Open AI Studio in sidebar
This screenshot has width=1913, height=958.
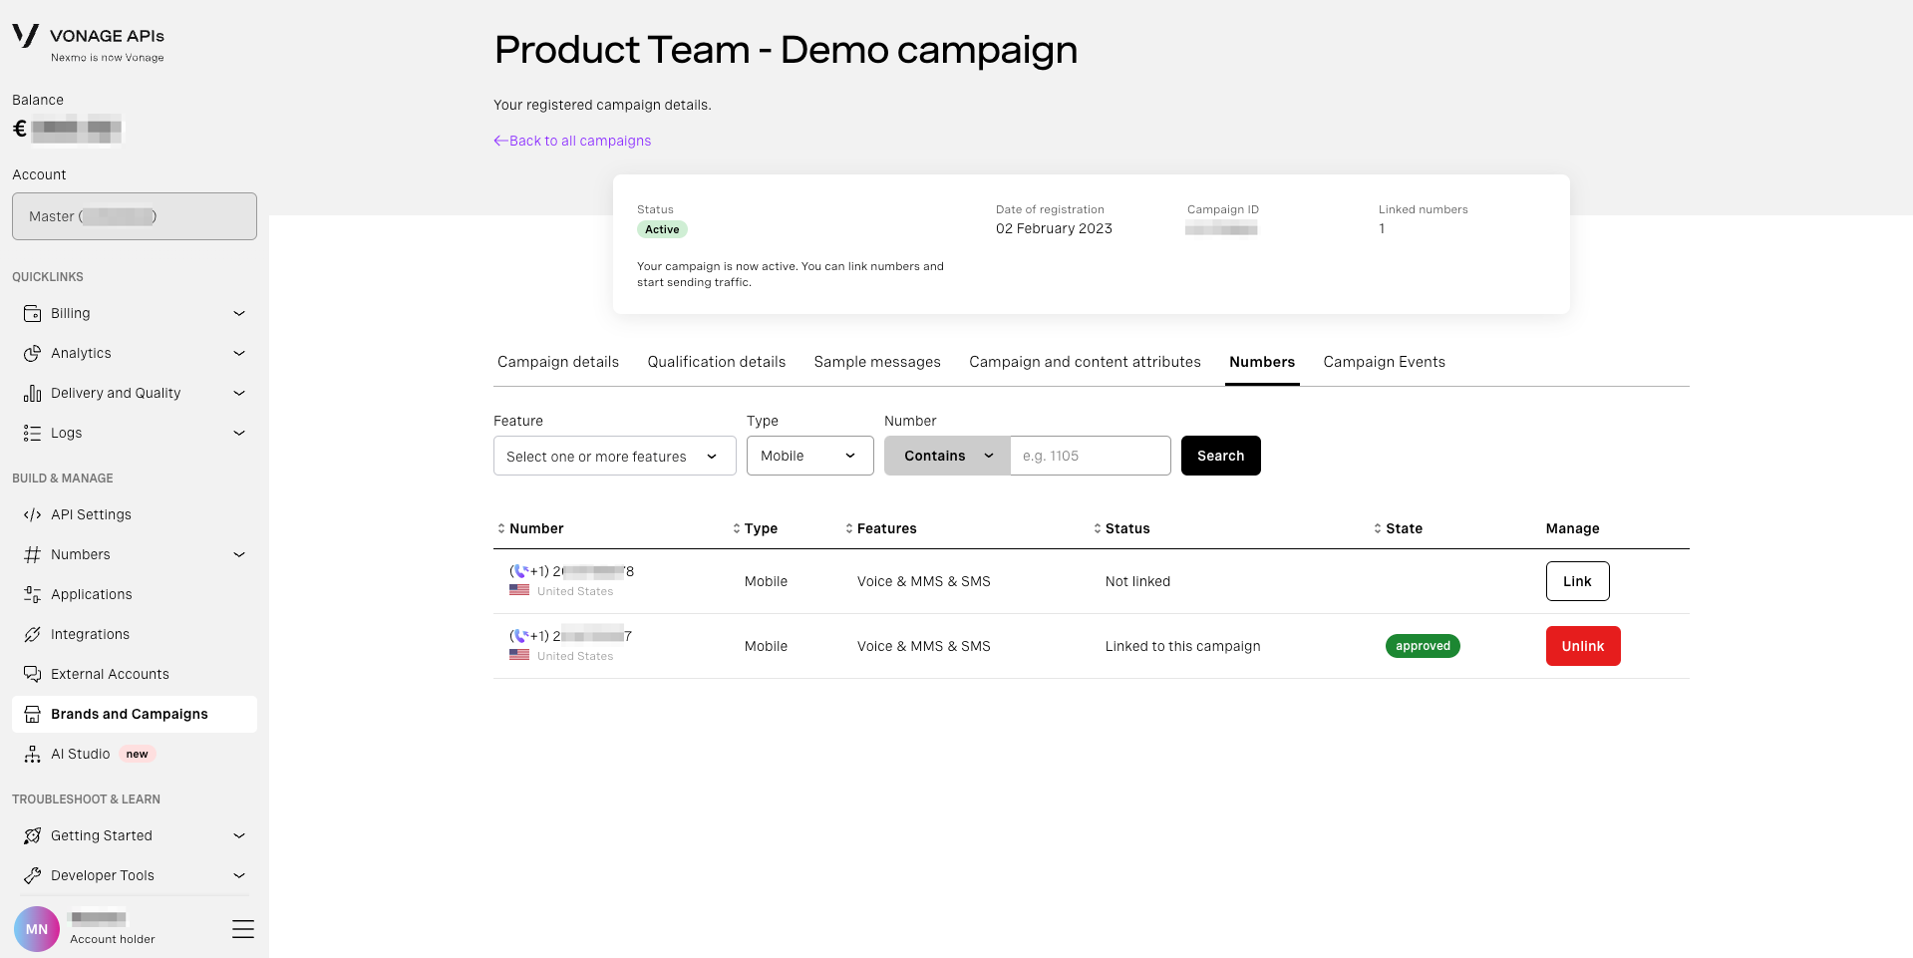135,754
